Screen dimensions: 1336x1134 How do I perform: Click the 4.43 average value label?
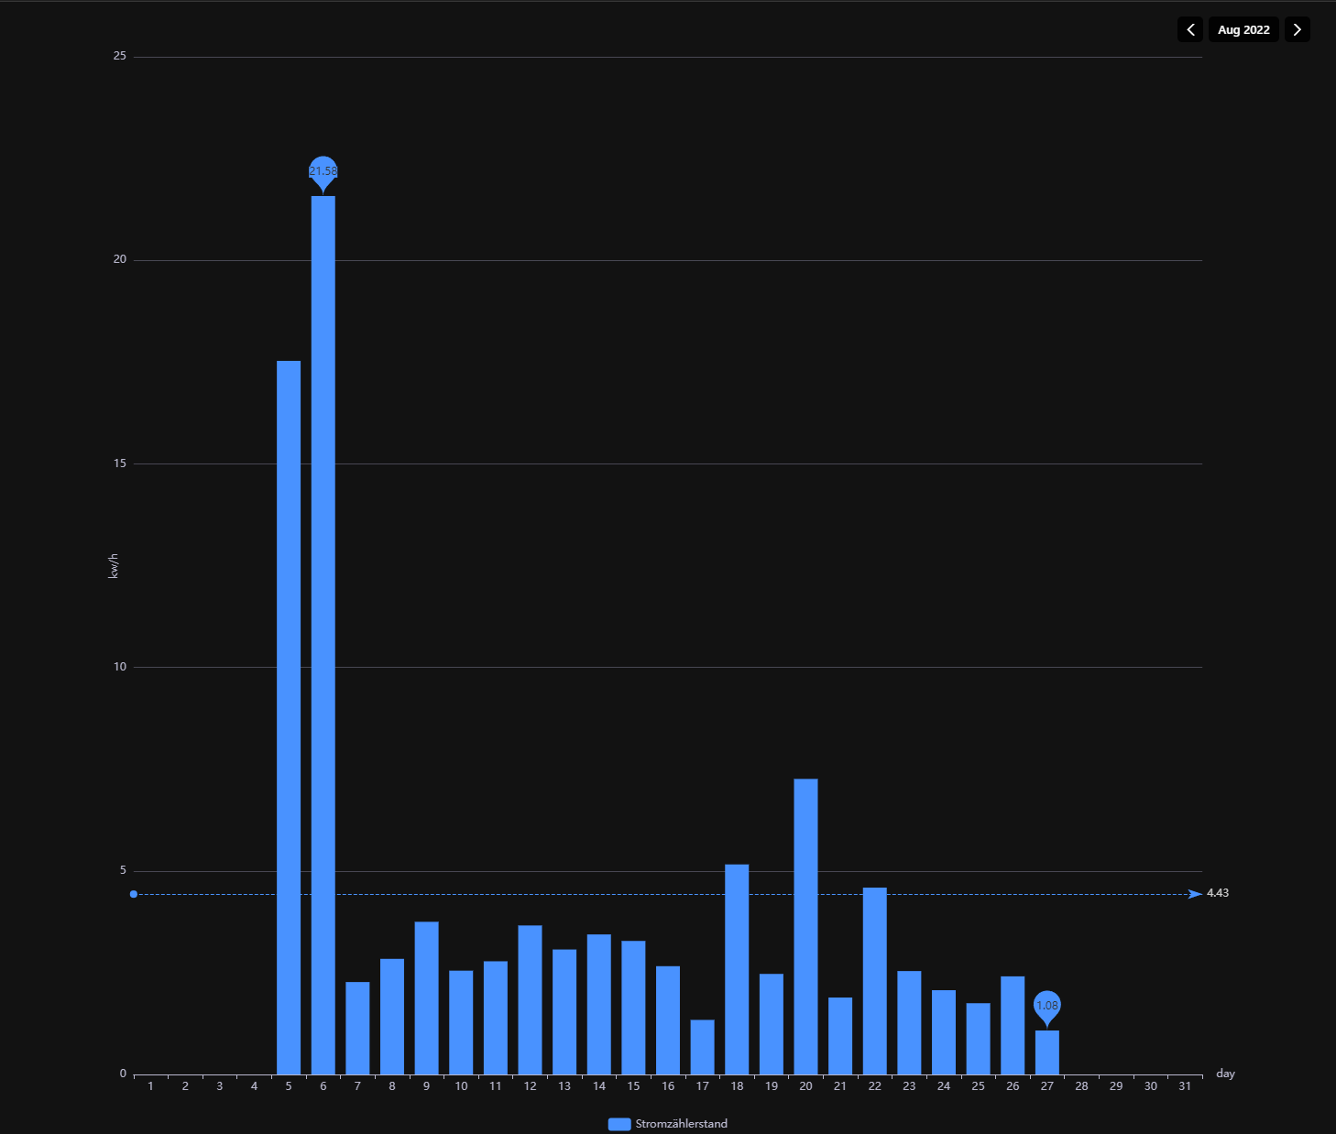tap(1218, 893)
